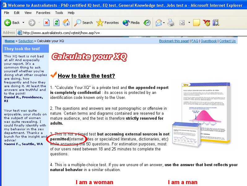
Task: Expand the Mail dropdown arrow
Action: (164, 23)
